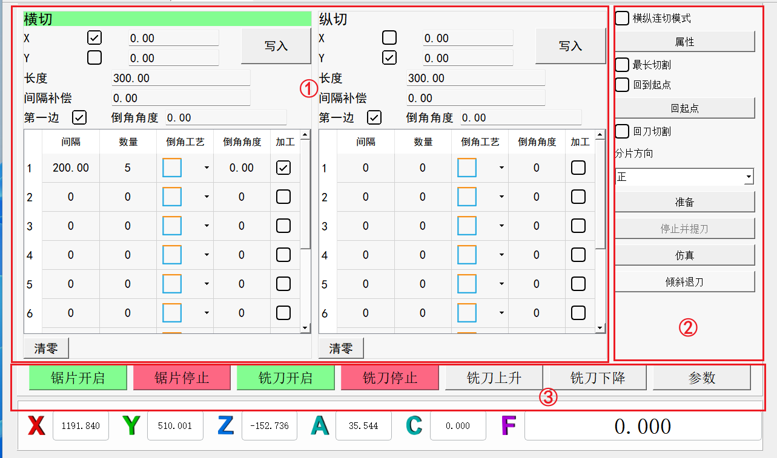Click the green Y axis icon

[131, 426]
